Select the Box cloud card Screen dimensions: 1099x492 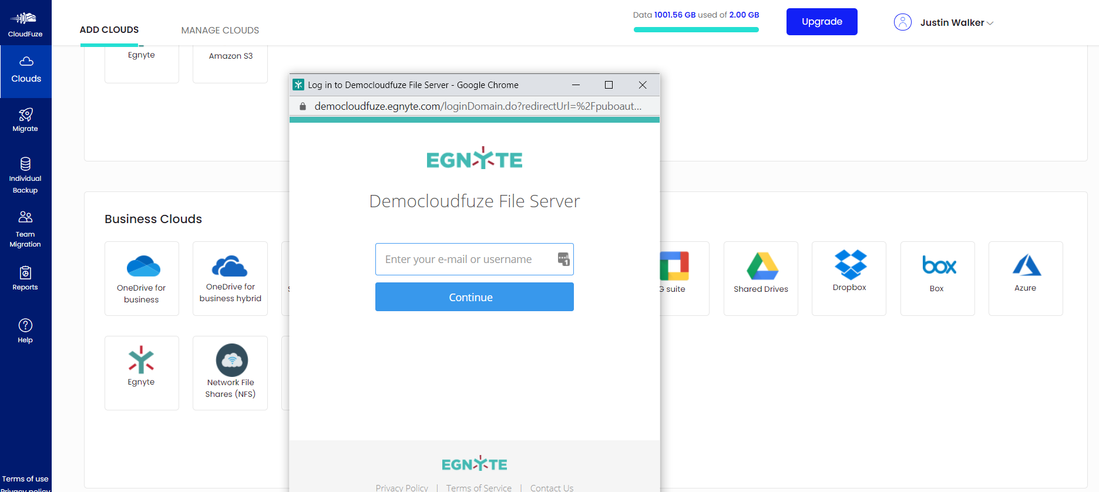[x=937, y=279]
